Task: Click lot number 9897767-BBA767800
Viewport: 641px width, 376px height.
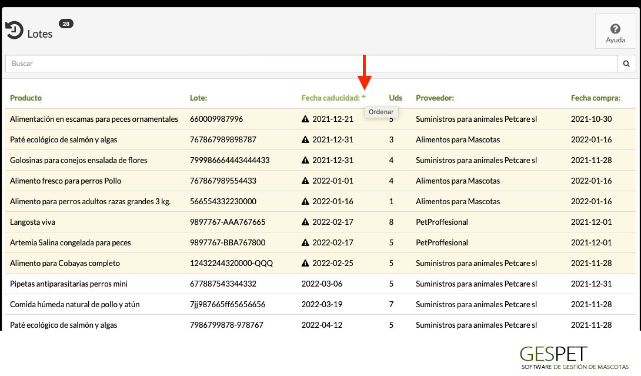Action: [x=228, y=242]
